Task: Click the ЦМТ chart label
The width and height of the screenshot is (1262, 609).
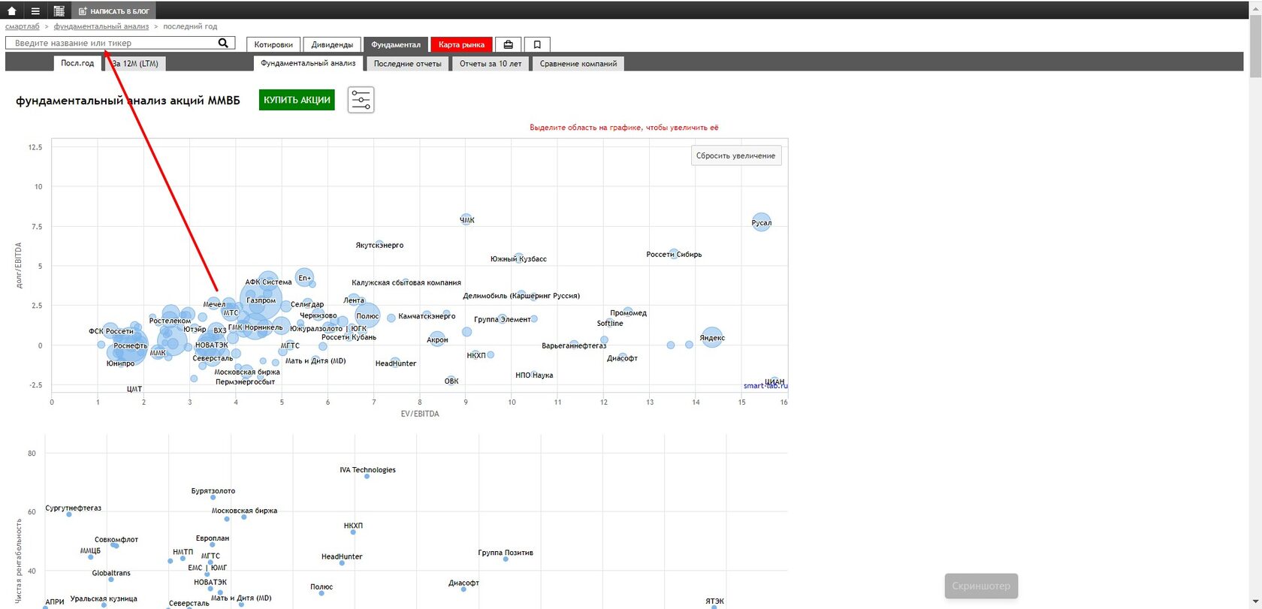Action: point(134,389)
